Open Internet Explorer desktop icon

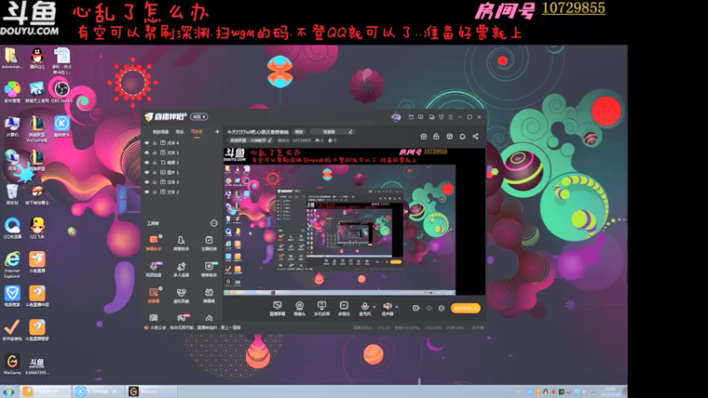[12, 264]
